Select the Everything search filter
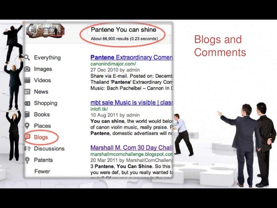Image resolution: width=277 pixels, height=208 pixels. [x=47, y=58]
